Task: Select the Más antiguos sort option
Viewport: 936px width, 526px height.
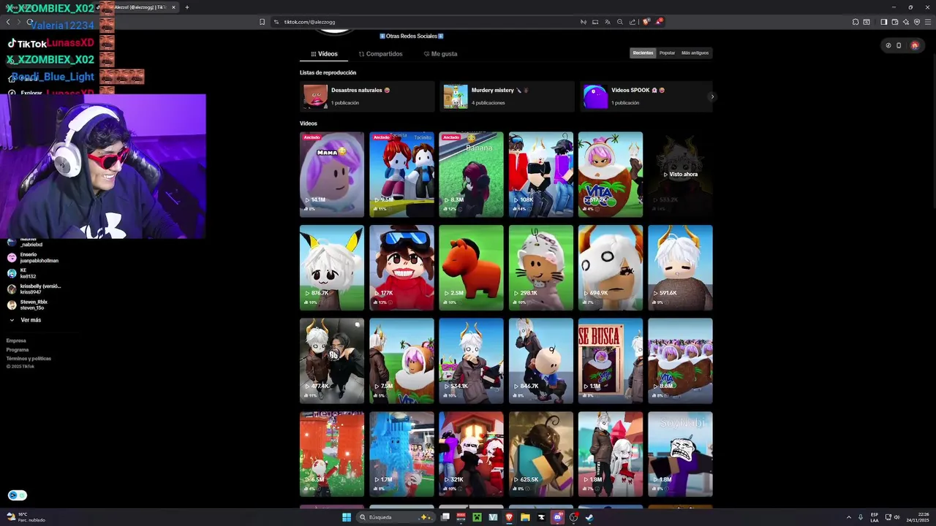Action: (x=695, y=53)
